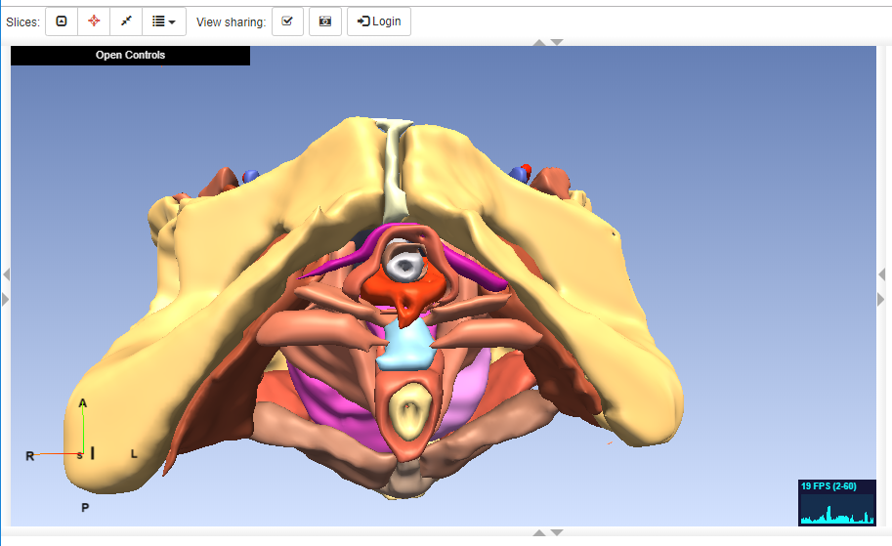The image size is (892, 546).
Task: Click the inward arrows slice icon
Action: click(126, 21)
